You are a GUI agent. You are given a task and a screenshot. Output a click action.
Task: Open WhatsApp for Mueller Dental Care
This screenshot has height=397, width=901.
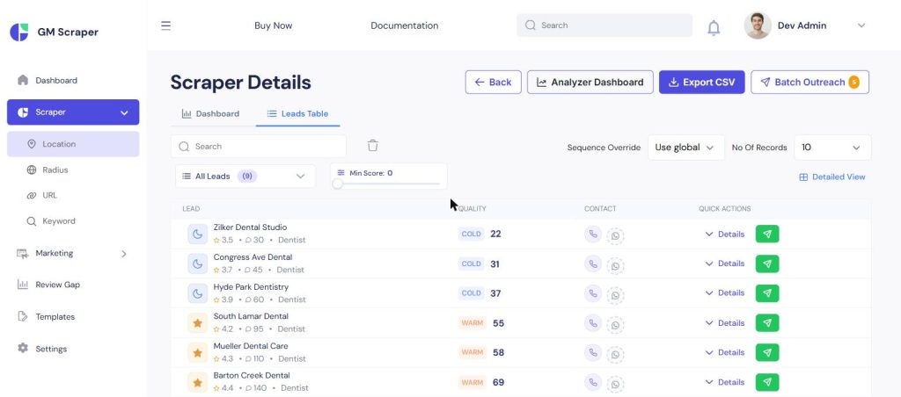pos(615,354)
